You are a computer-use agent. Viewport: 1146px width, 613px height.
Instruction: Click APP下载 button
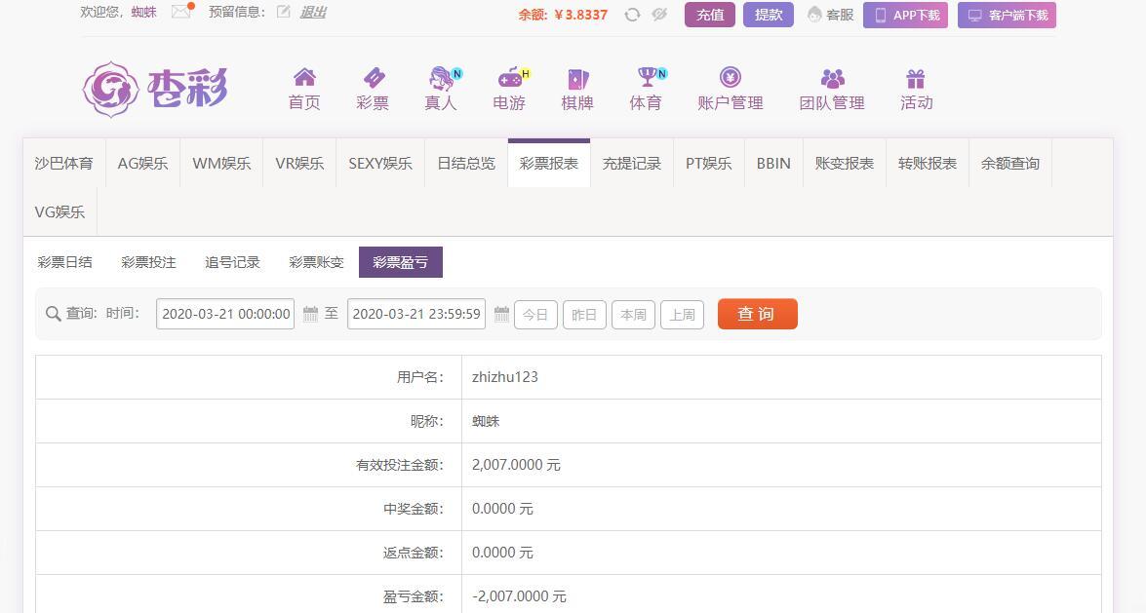(905, 15)
